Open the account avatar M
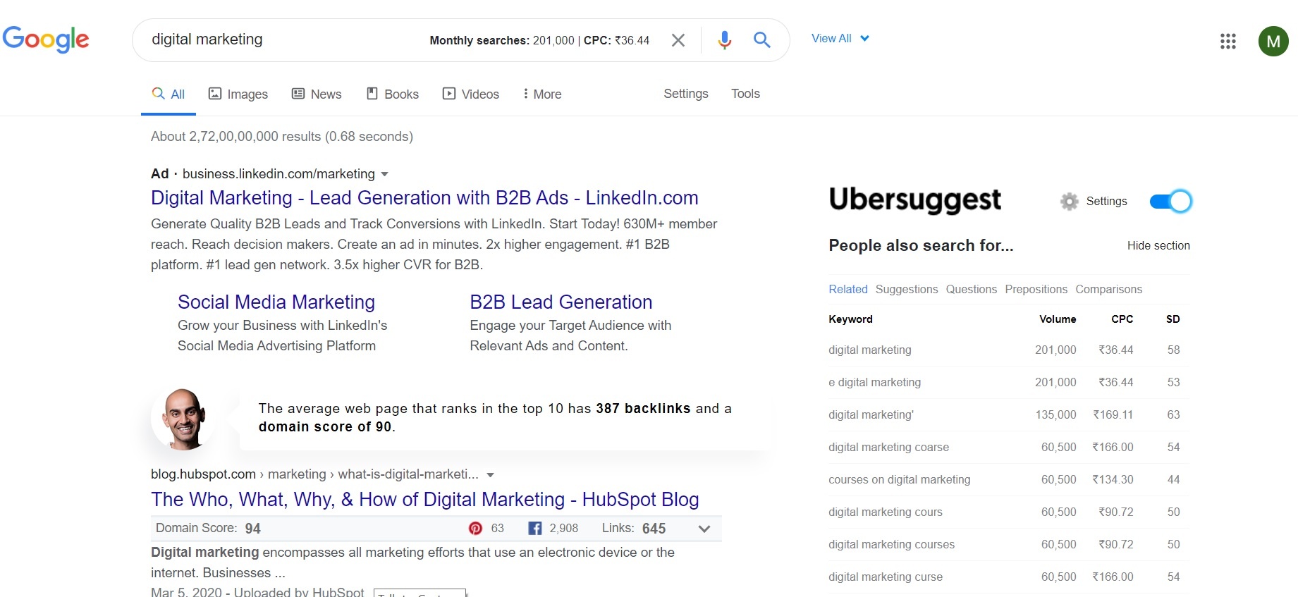Viewport: 1298px width, 597px height. (1273, 41)
